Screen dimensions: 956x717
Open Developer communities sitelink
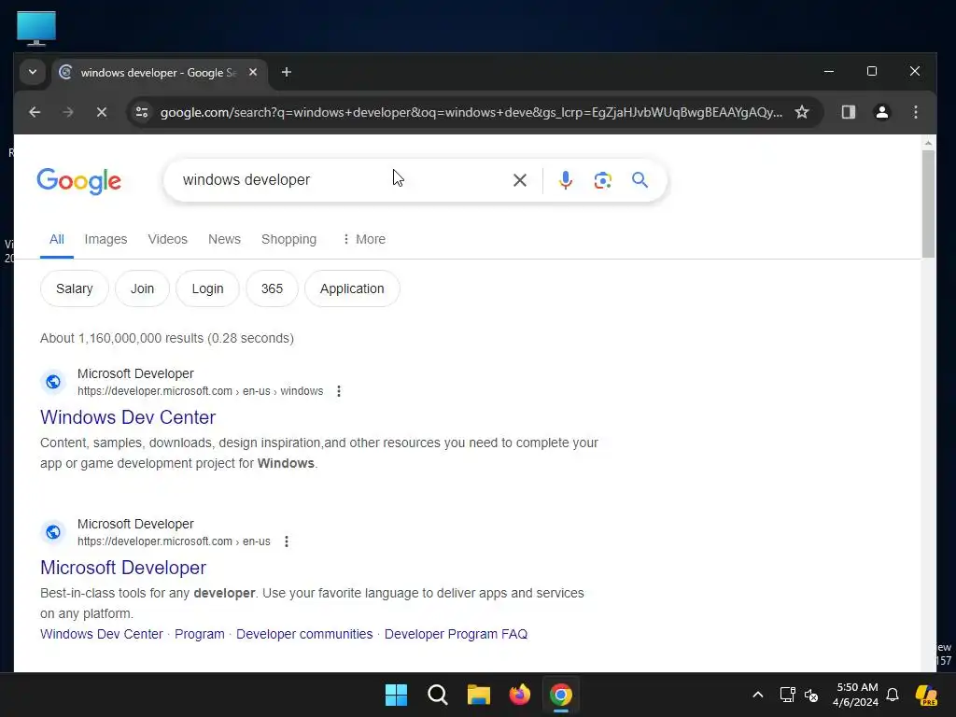[304, 634]
